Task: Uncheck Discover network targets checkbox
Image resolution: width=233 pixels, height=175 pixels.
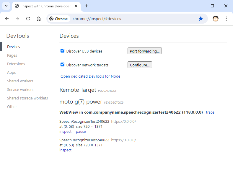Action: click(x=62, y=65)
